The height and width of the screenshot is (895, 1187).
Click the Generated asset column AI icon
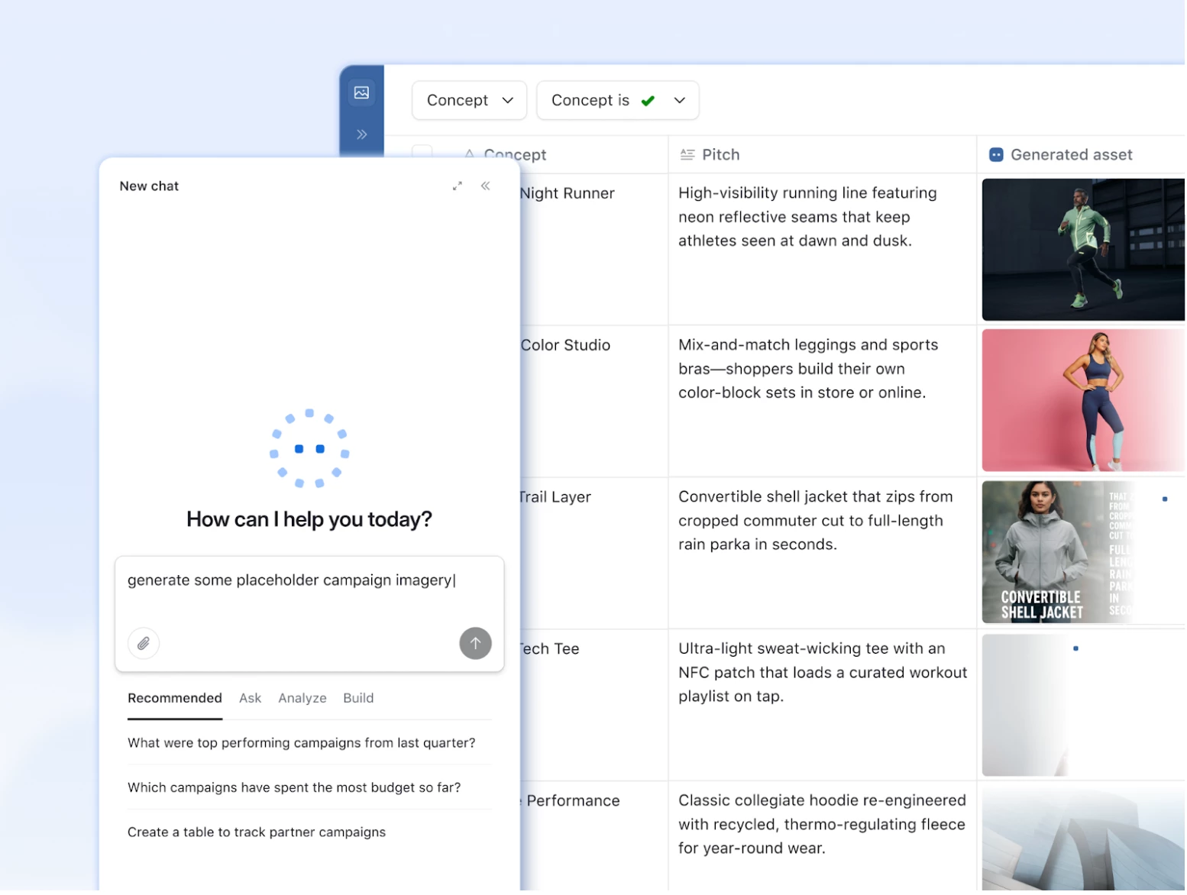(x=997, y=155)
